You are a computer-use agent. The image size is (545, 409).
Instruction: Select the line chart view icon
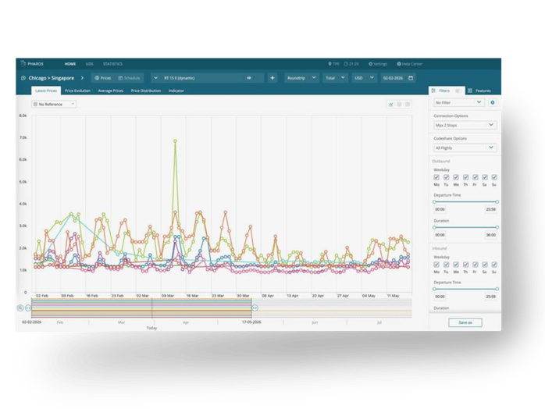click(x=391, y=105)
